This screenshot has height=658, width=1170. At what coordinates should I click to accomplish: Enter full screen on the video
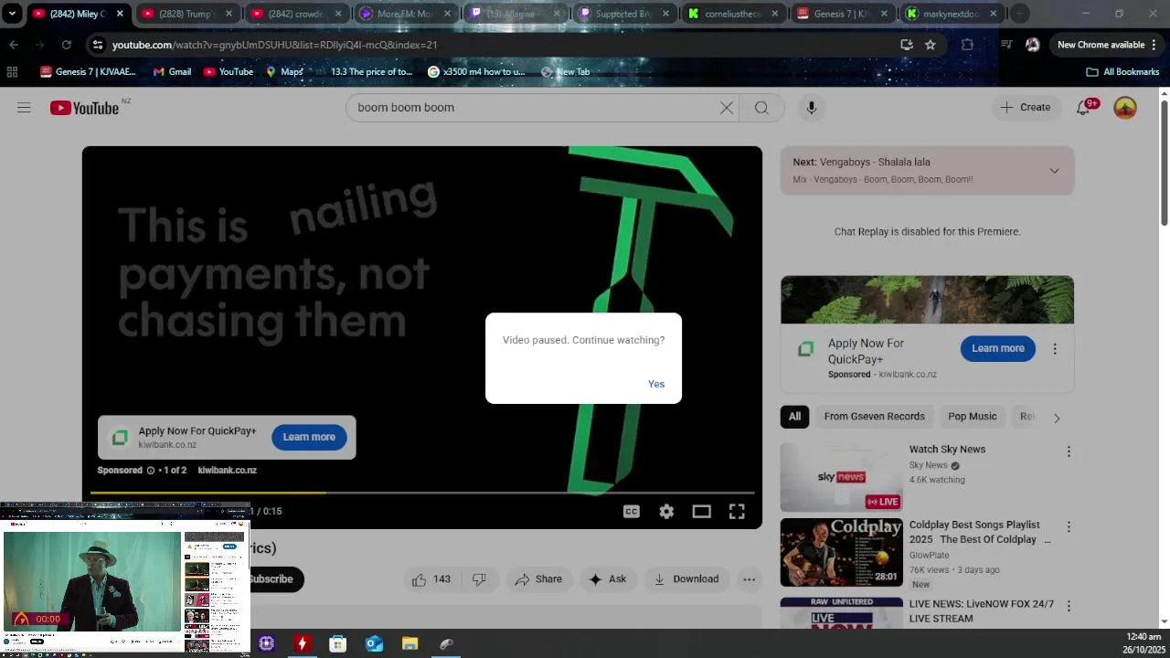click(737, 512)
